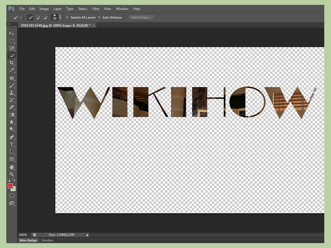This screenshot has width=331, height=248.
Task: Expand the toolbox double-arrow toggle
Action: [9, 24]
